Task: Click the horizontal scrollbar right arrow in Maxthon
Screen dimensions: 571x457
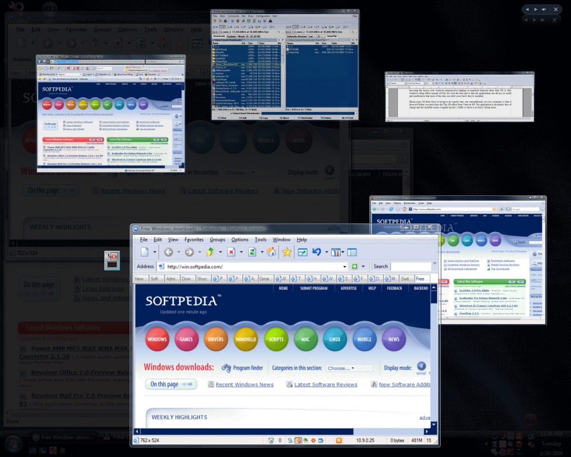Action: click(x=427, y=431)
